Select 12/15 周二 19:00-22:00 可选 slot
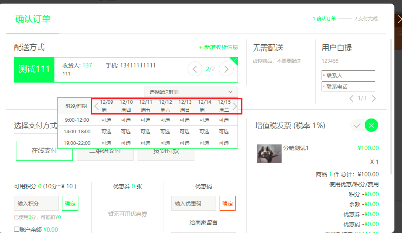This screenshot has width=402, height=233. tap(224, 143)
